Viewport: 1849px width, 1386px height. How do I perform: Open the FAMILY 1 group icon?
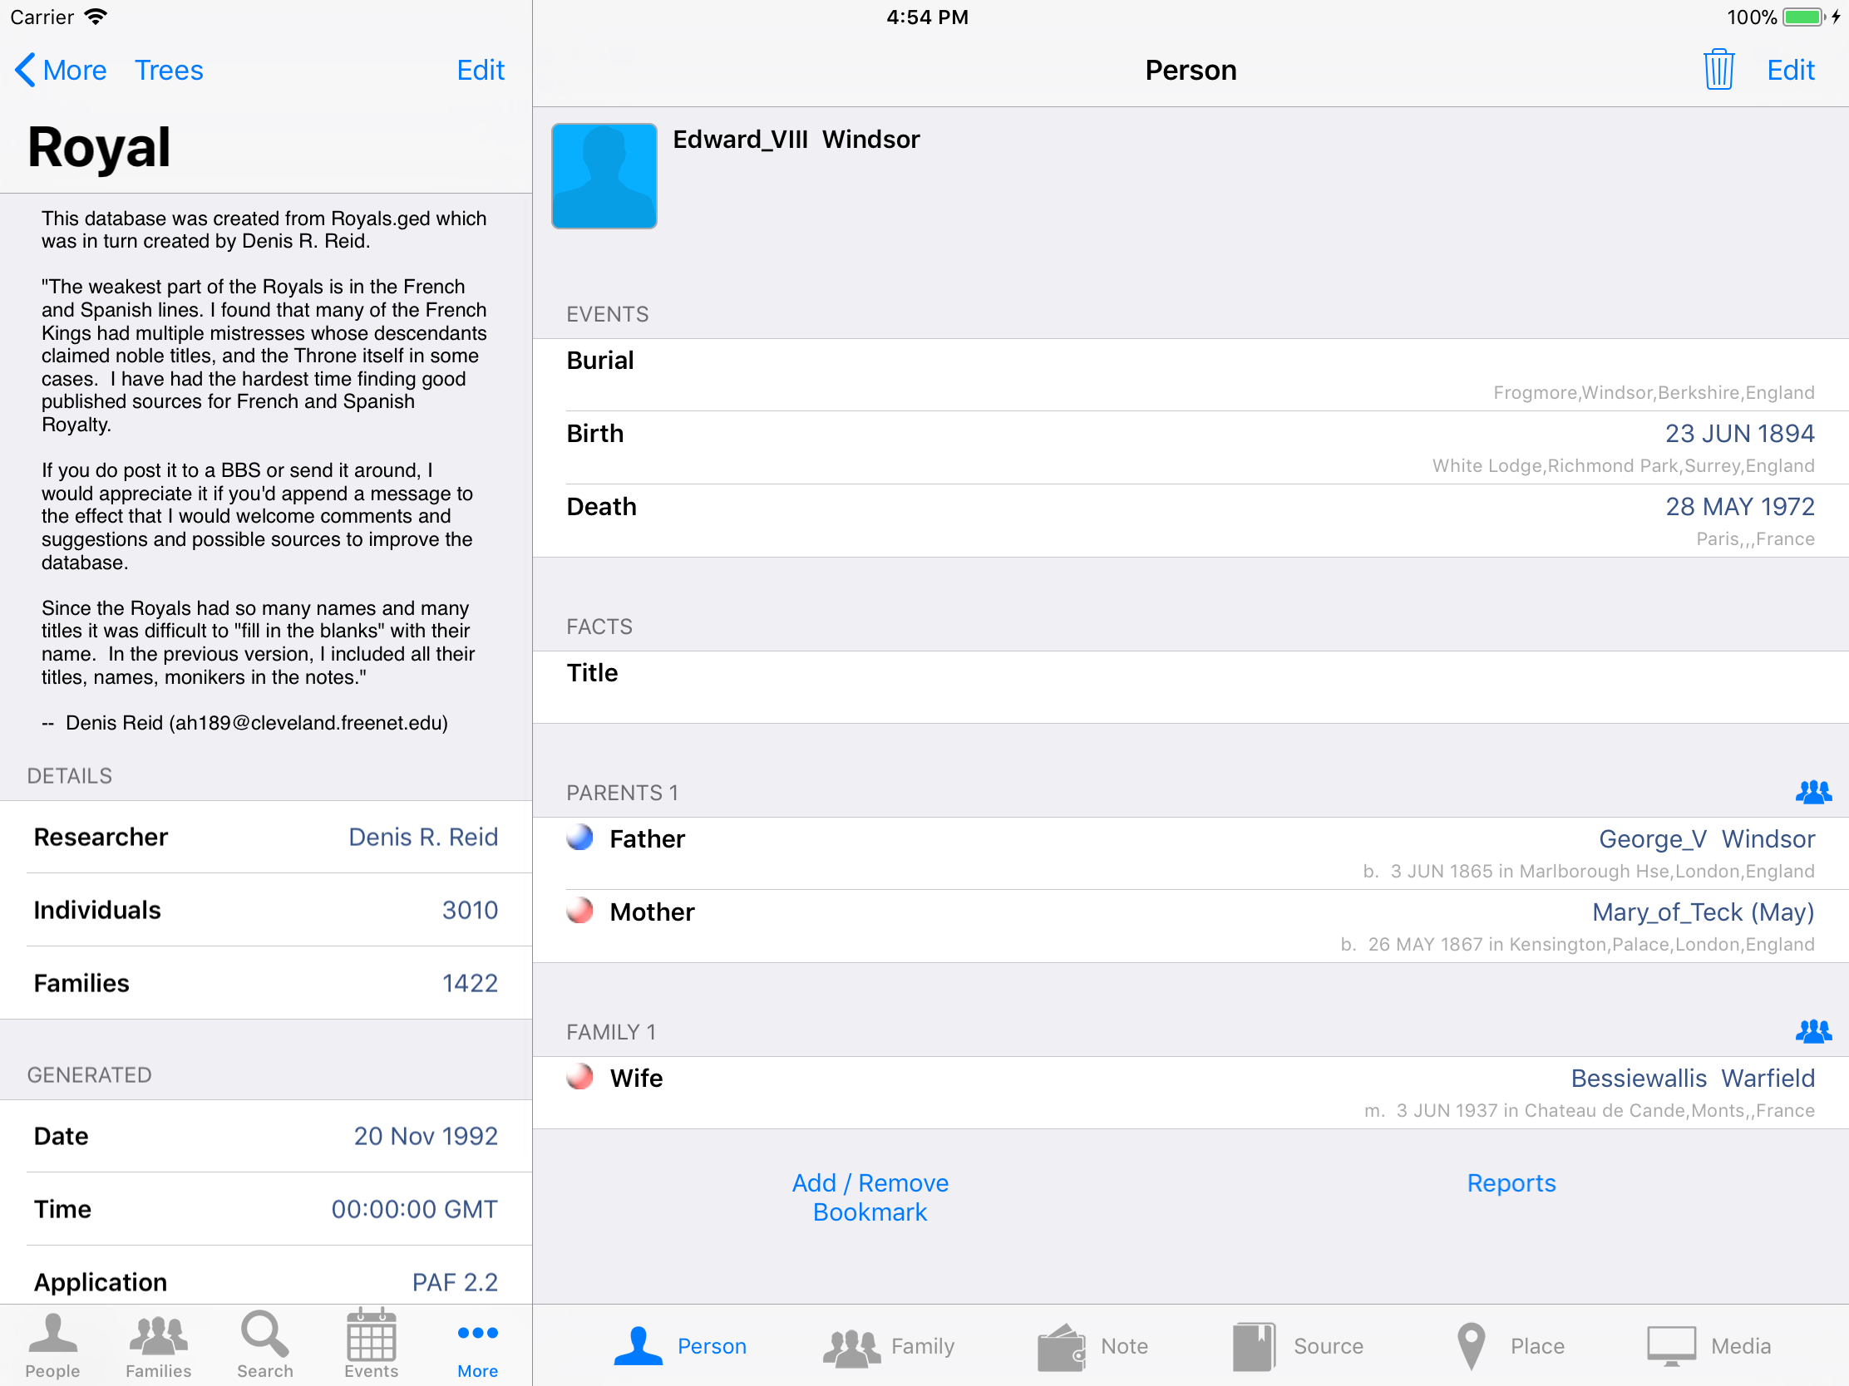pos(1812,1031)
